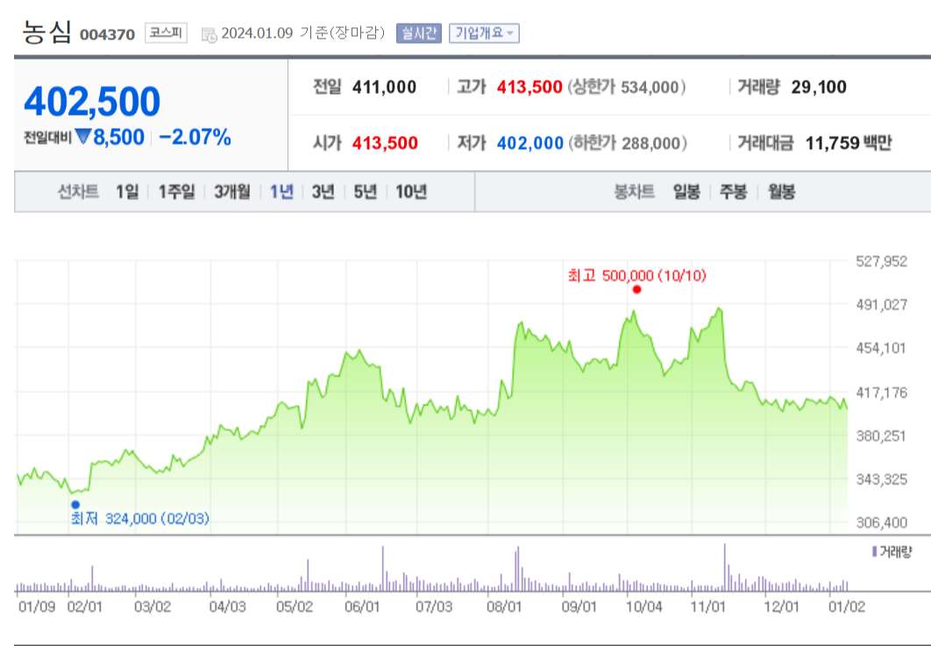Screen dimensions: 931x646
Task: Select the 5년 line chart range
Action: [366, 192]
